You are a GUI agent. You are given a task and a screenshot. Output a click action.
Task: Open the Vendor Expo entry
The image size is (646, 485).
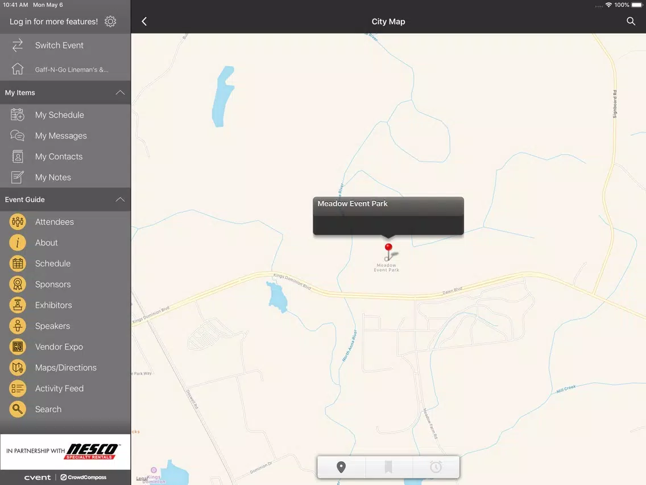[65, 347]
